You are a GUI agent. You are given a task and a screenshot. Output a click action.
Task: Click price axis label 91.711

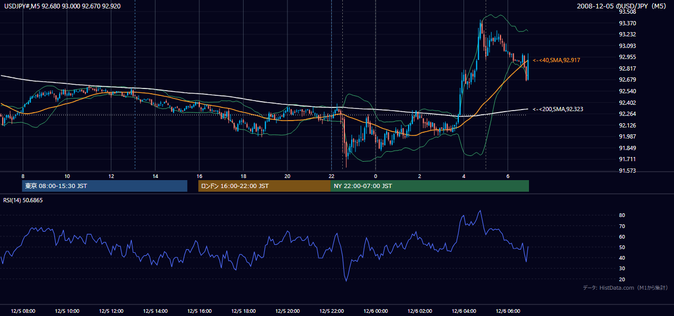(x=627, y=159)
